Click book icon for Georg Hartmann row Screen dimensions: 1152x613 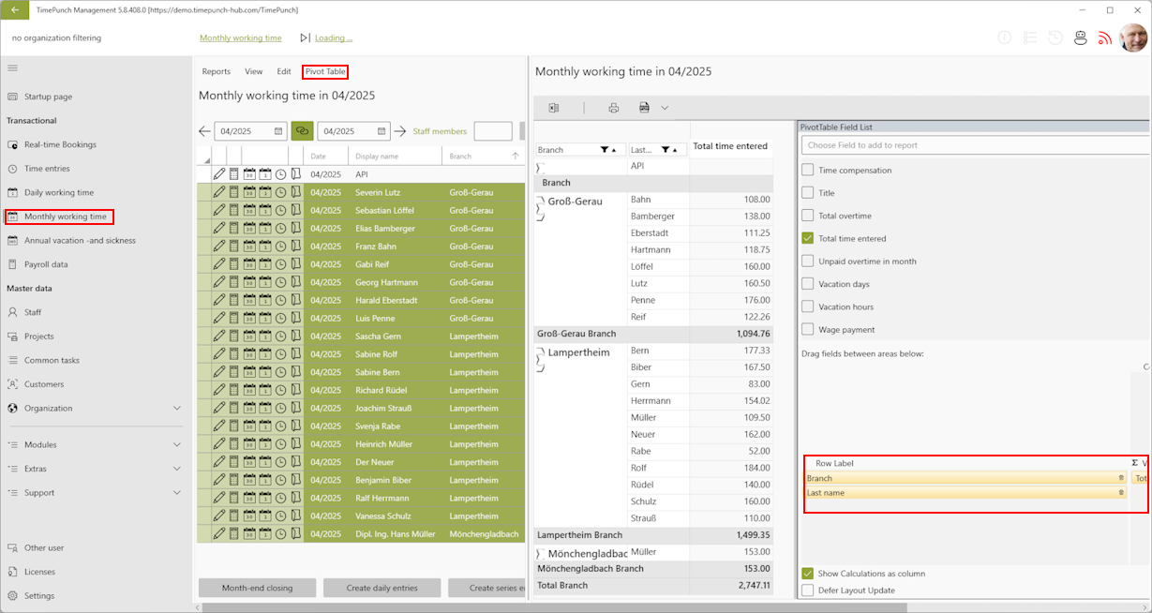tap(296, 282)
